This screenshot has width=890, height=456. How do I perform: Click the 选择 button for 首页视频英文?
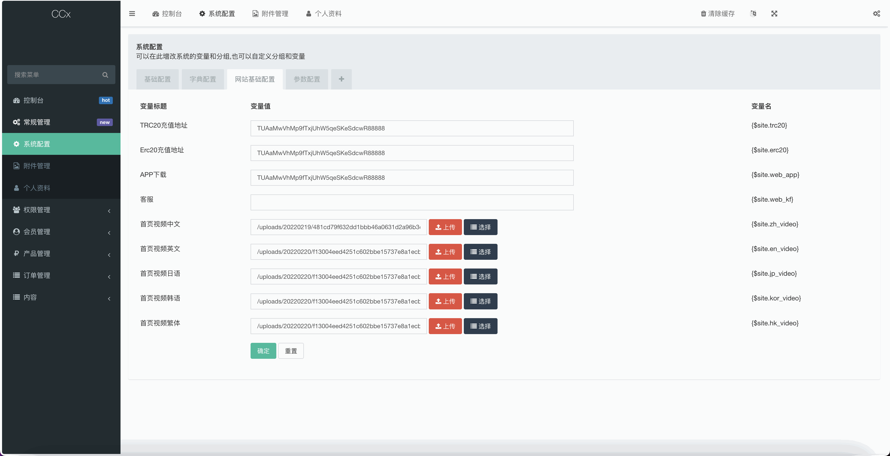pos(480,252)
